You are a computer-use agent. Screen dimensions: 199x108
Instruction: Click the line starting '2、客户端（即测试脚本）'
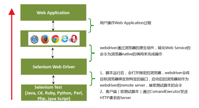[x=144, y=91]
